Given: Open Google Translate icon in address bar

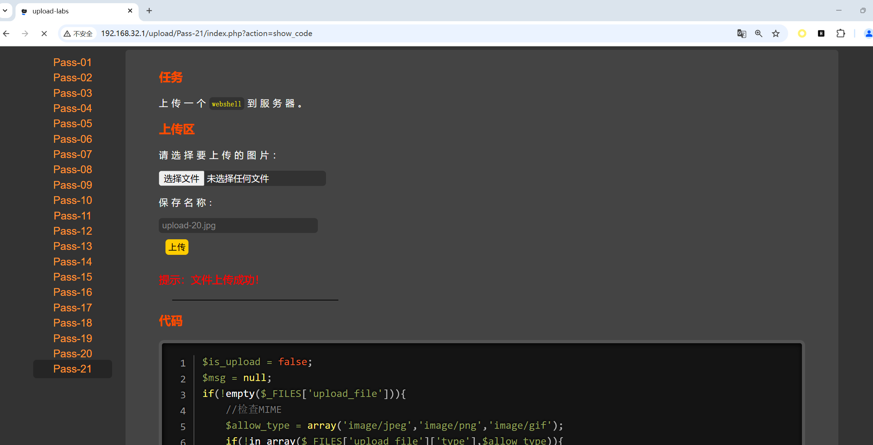Looking at the screenshot, I should pos(741,34).
